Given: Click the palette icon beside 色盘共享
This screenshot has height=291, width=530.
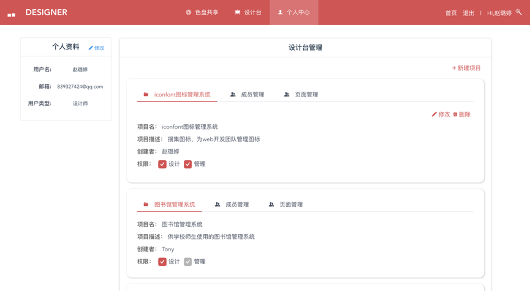Looking at the screenshot, I should point(188,12).
